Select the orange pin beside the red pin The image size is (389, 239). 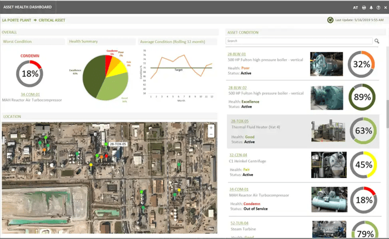pos(102,158)
